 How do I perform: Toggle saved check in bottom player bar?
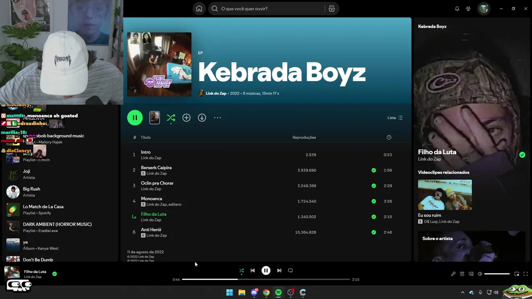pos(54,274)
